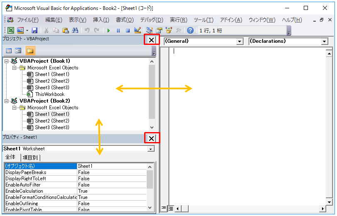Click inside the code editor area
This screenshot has width=337, height=216.
247,126
